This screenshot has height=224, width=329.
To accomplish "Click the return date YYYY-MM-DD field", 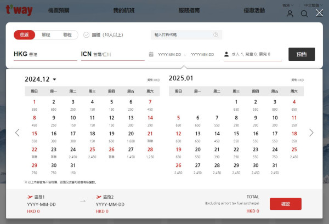I will tap(202, 54).
